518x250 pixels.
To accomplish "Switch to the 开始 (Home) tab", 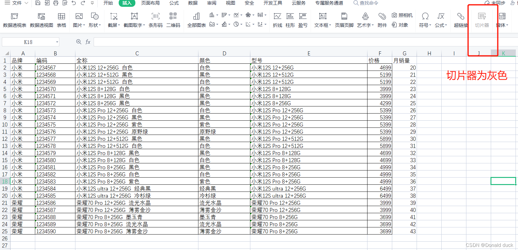I will 108,3.
